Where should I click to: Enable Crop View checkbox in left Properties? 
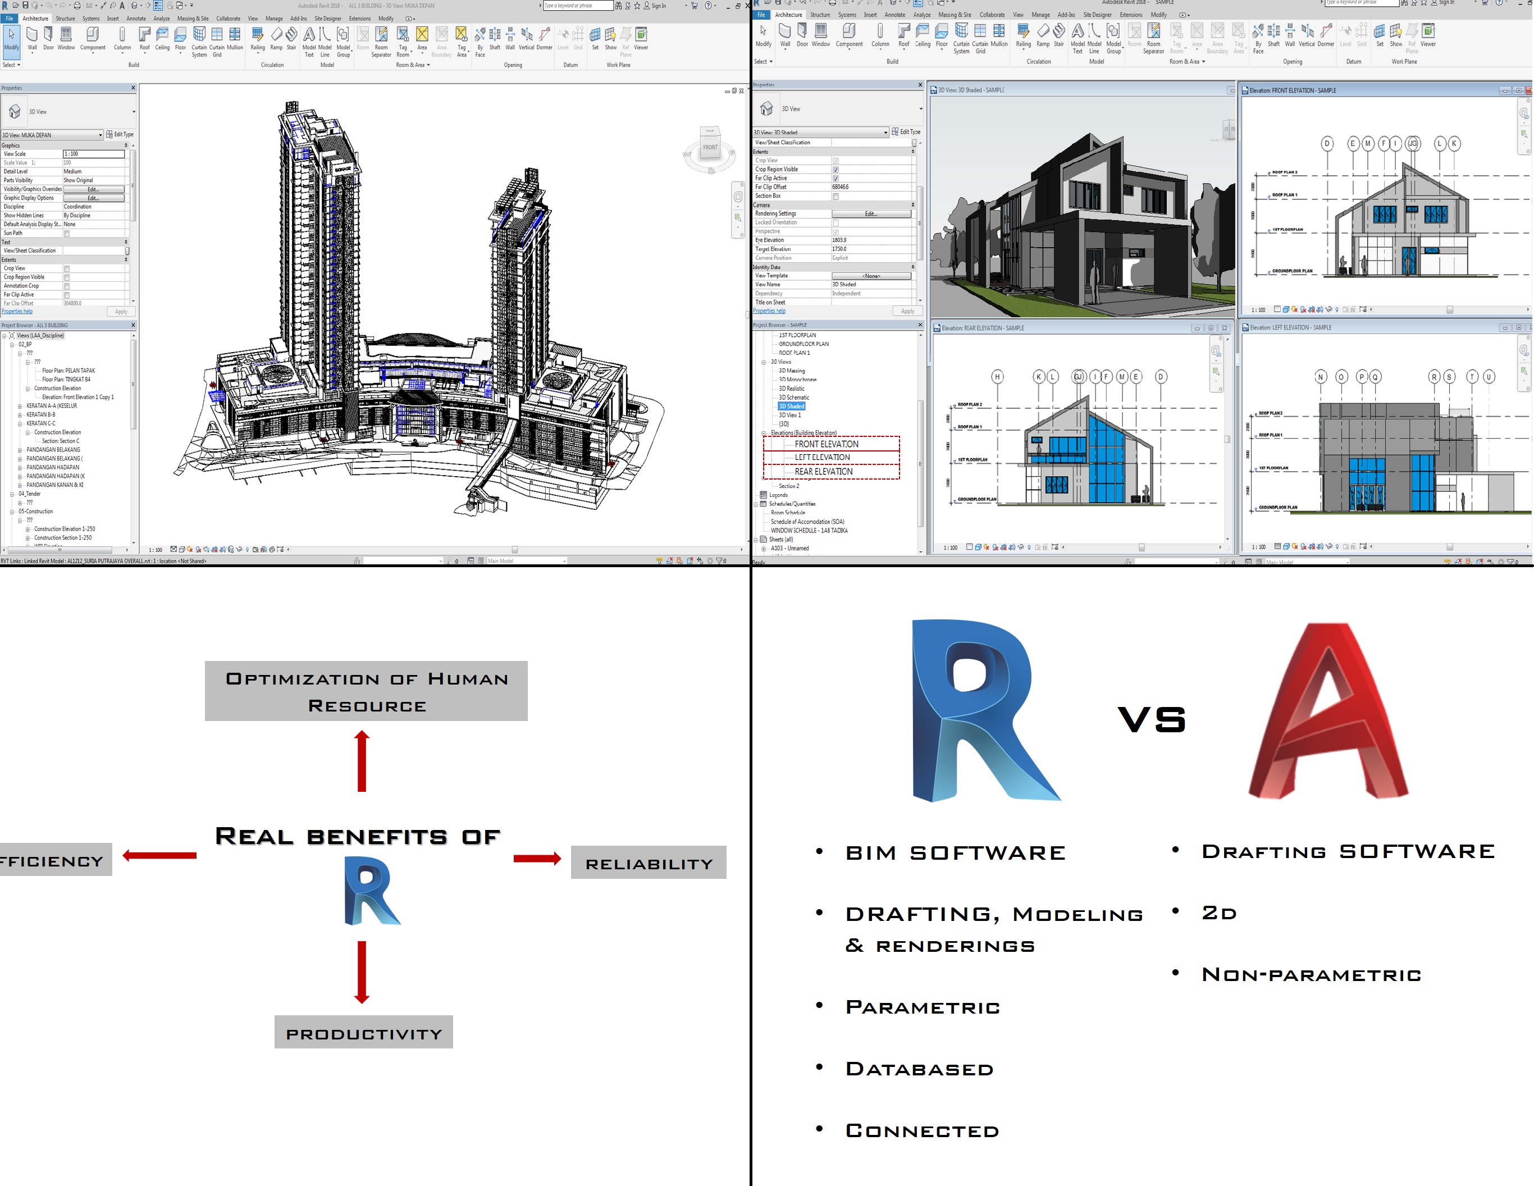[67, 268]
